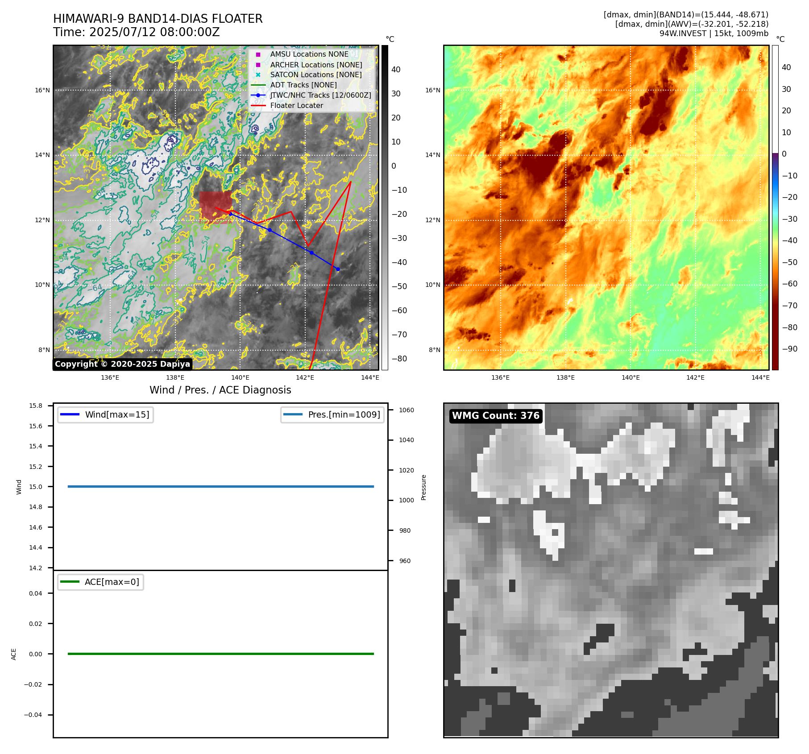Click the 16°N label on left map
The width and height of the screenshot is (809, 754).
pos(42,90)
